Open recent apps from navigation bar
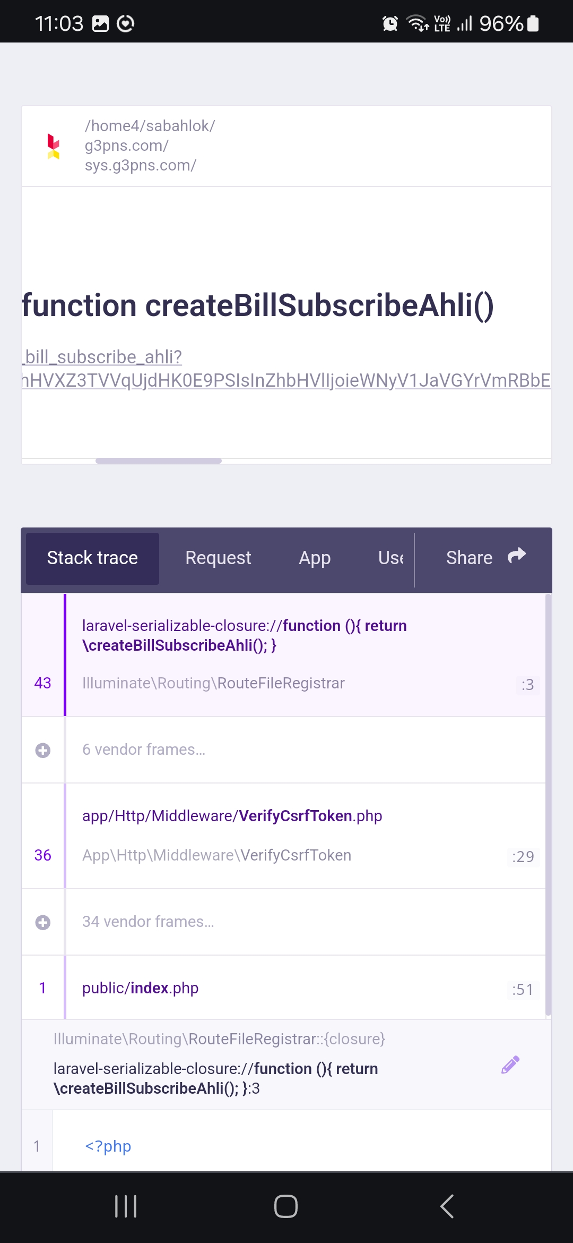573x1243 pixels. coord(126,1206)
